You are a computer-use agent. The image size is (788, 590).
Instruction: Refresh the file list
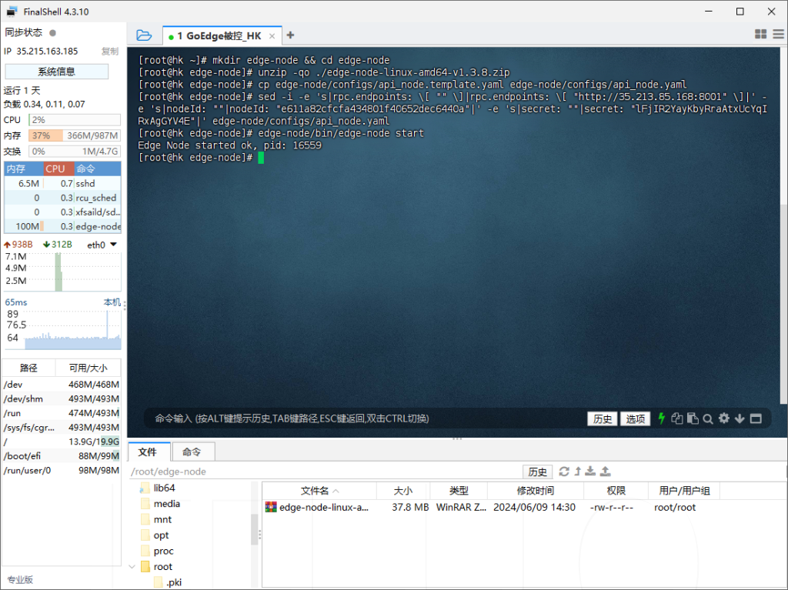[564, 472]
